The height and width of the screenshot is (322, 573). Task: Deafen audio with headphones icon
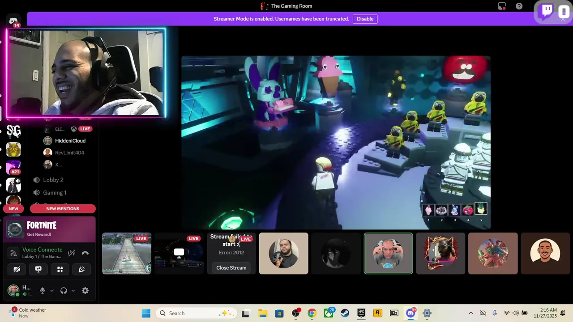point(64,291)
